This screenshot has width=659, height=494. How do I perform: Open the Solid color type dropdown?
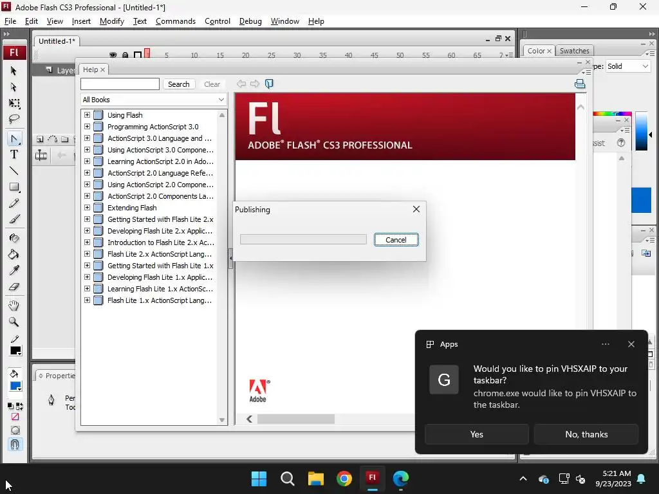tap(628, 66)
